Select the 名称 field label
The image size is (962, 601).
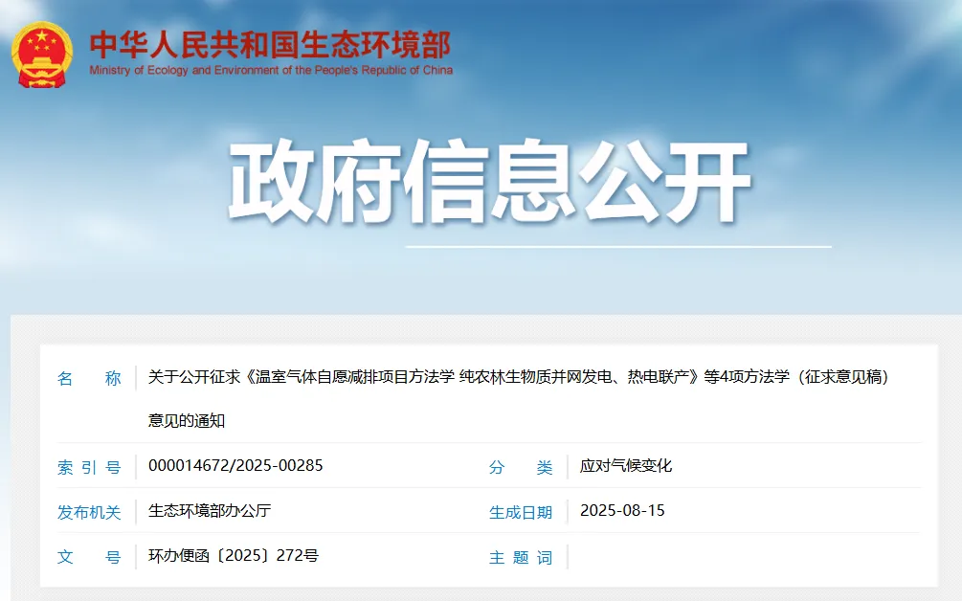click(x=89, y=378)
